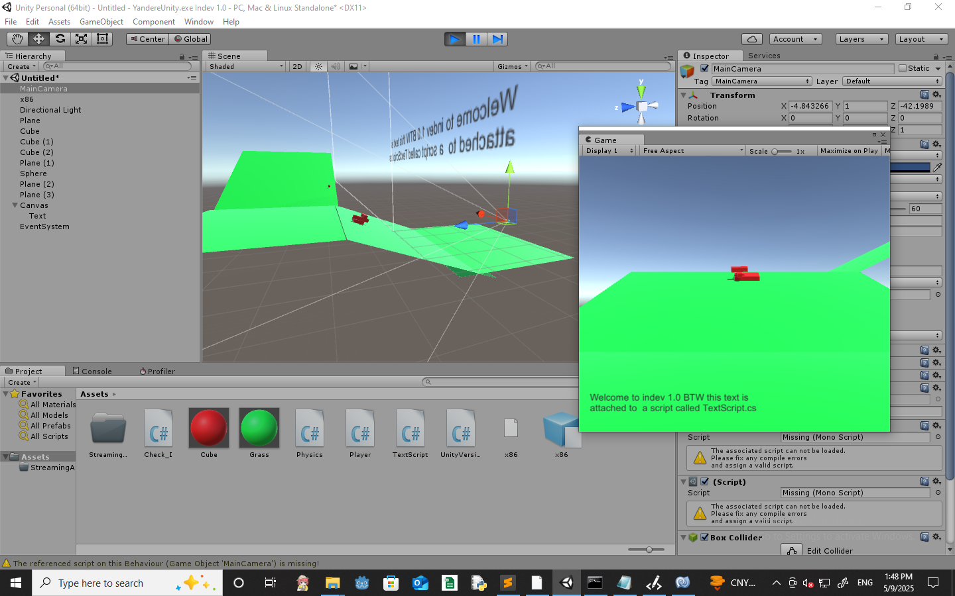Toggle Global coordinate mode button

coord(190,39)
